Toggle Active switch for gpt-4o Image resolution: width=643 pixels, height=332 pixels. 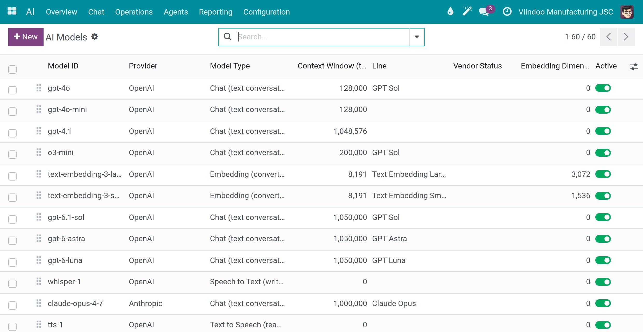pos(603,88)
